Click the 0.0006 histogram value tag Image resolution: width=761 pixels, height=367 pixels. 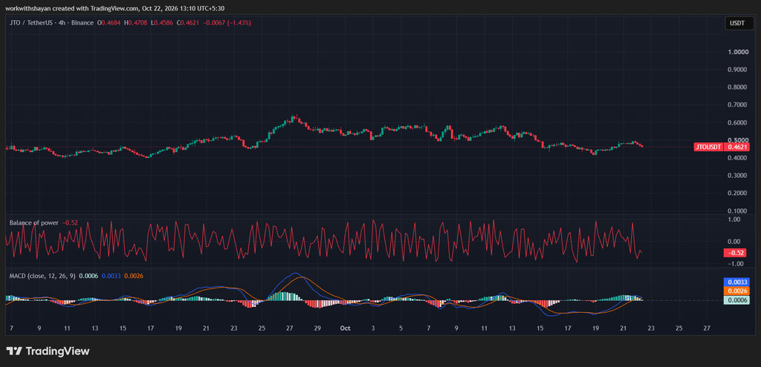click(x=737, y=300)
